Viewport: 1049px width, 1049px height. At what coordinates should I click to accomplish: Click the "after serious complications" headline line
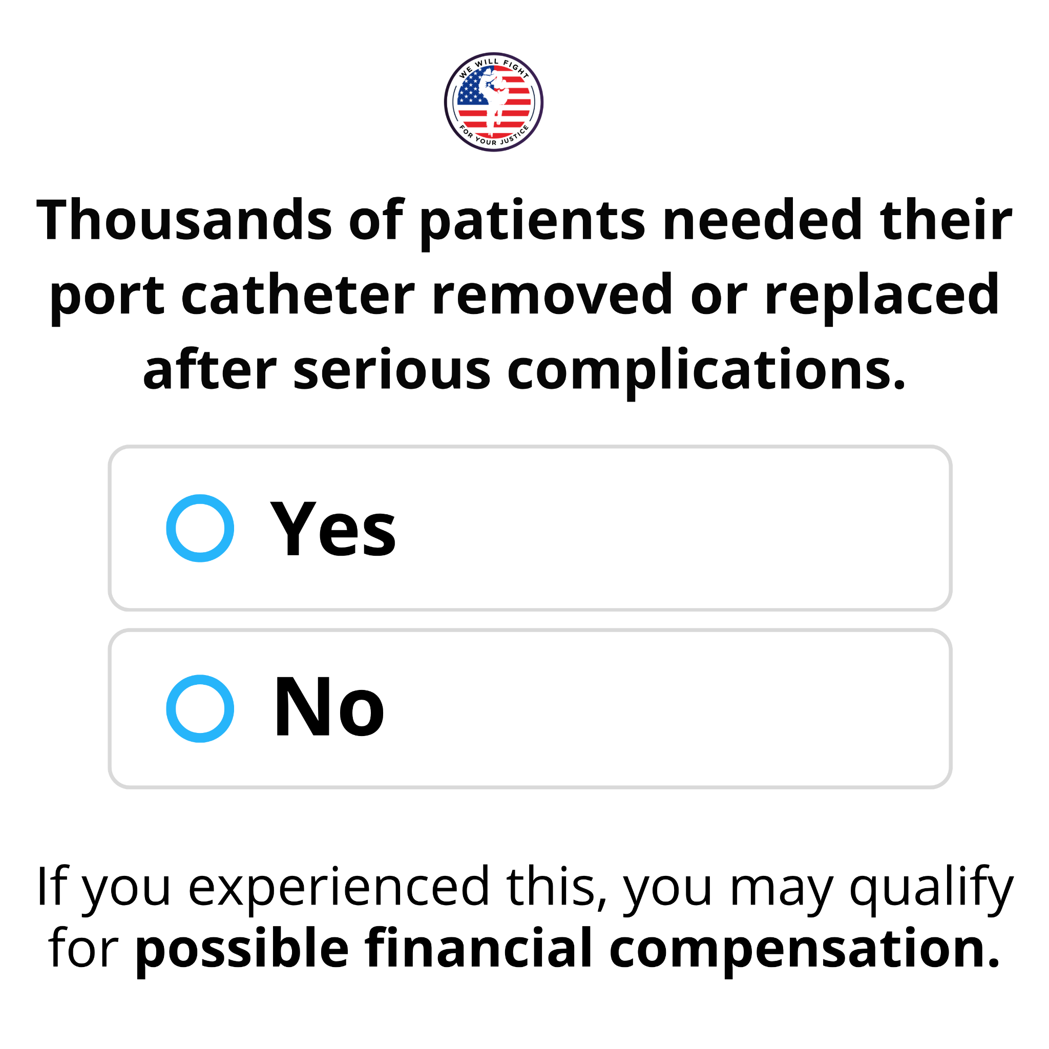click(524, 371)
